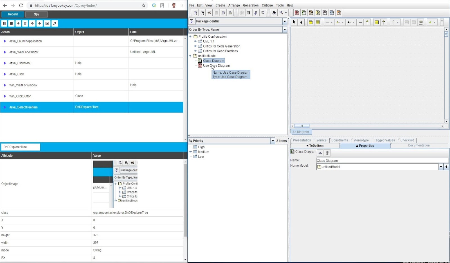The width and height of the screenshot is (450, 263).
Task: Choose the Select arrow tool
Action: [x=294, y=22]
